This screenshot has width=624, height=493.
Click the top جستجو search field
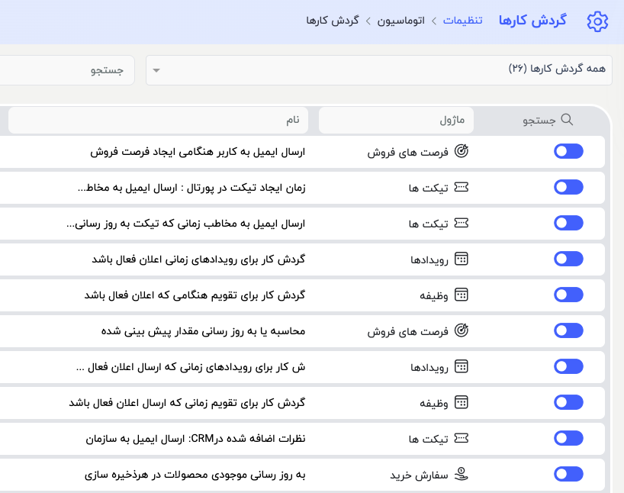tap(67, 70)
